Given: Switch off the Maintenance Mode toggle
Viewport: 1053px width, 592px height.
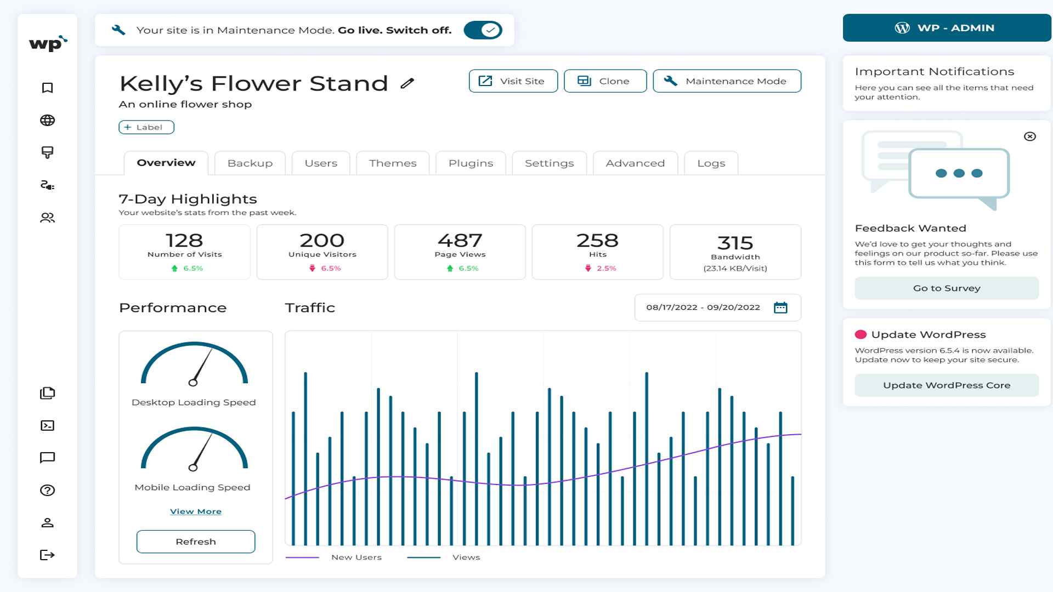Looking at the screenshot, I should click(x=483, y=30).
